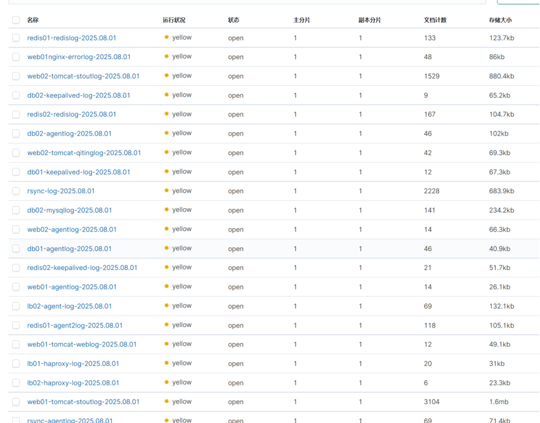Viewport: 540px width, 423px height.
Task: Sort by 状态 column header
Action: click(234, 20)
